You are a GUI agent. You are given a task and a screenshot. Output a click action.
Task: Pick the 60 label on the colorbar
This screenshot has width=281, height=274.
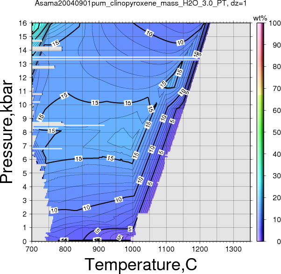pyautogui.click(x=276, y=110)
